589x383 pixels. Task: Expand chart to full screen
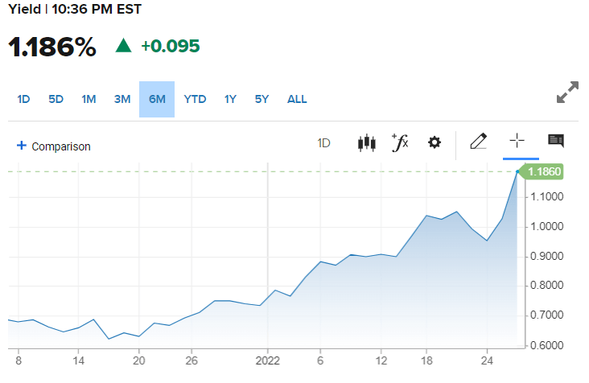point(568,92)
